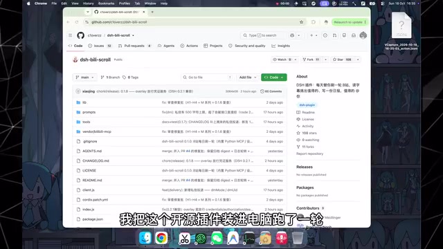Watch the repository
Image resolution: width=443 pixels, height=249 pixels.
(x=282, y=59)
